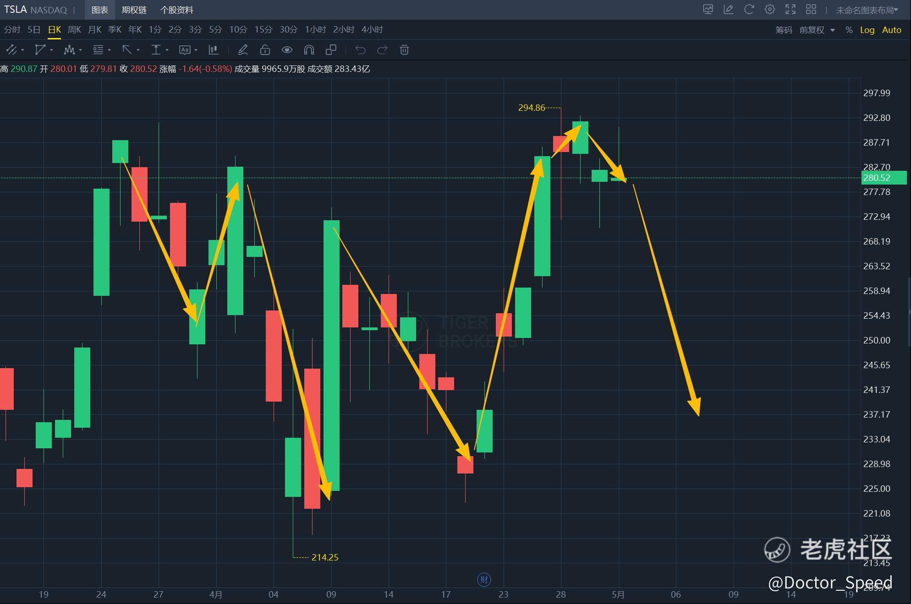Select the 季K timeframe
Screen dimensions: 911x604
(115, 30)
